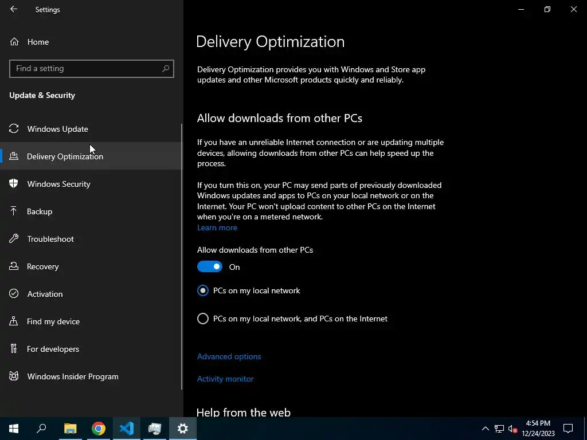Click the For developers tools icon

[x=14, y=349]
